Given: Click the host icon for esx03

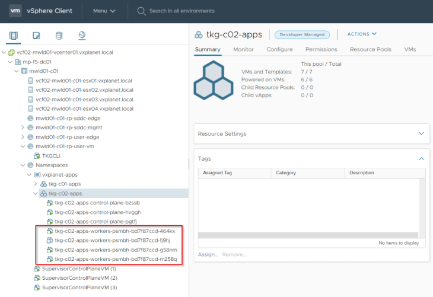Looking at the screenshot, I should tap(31, 100).
